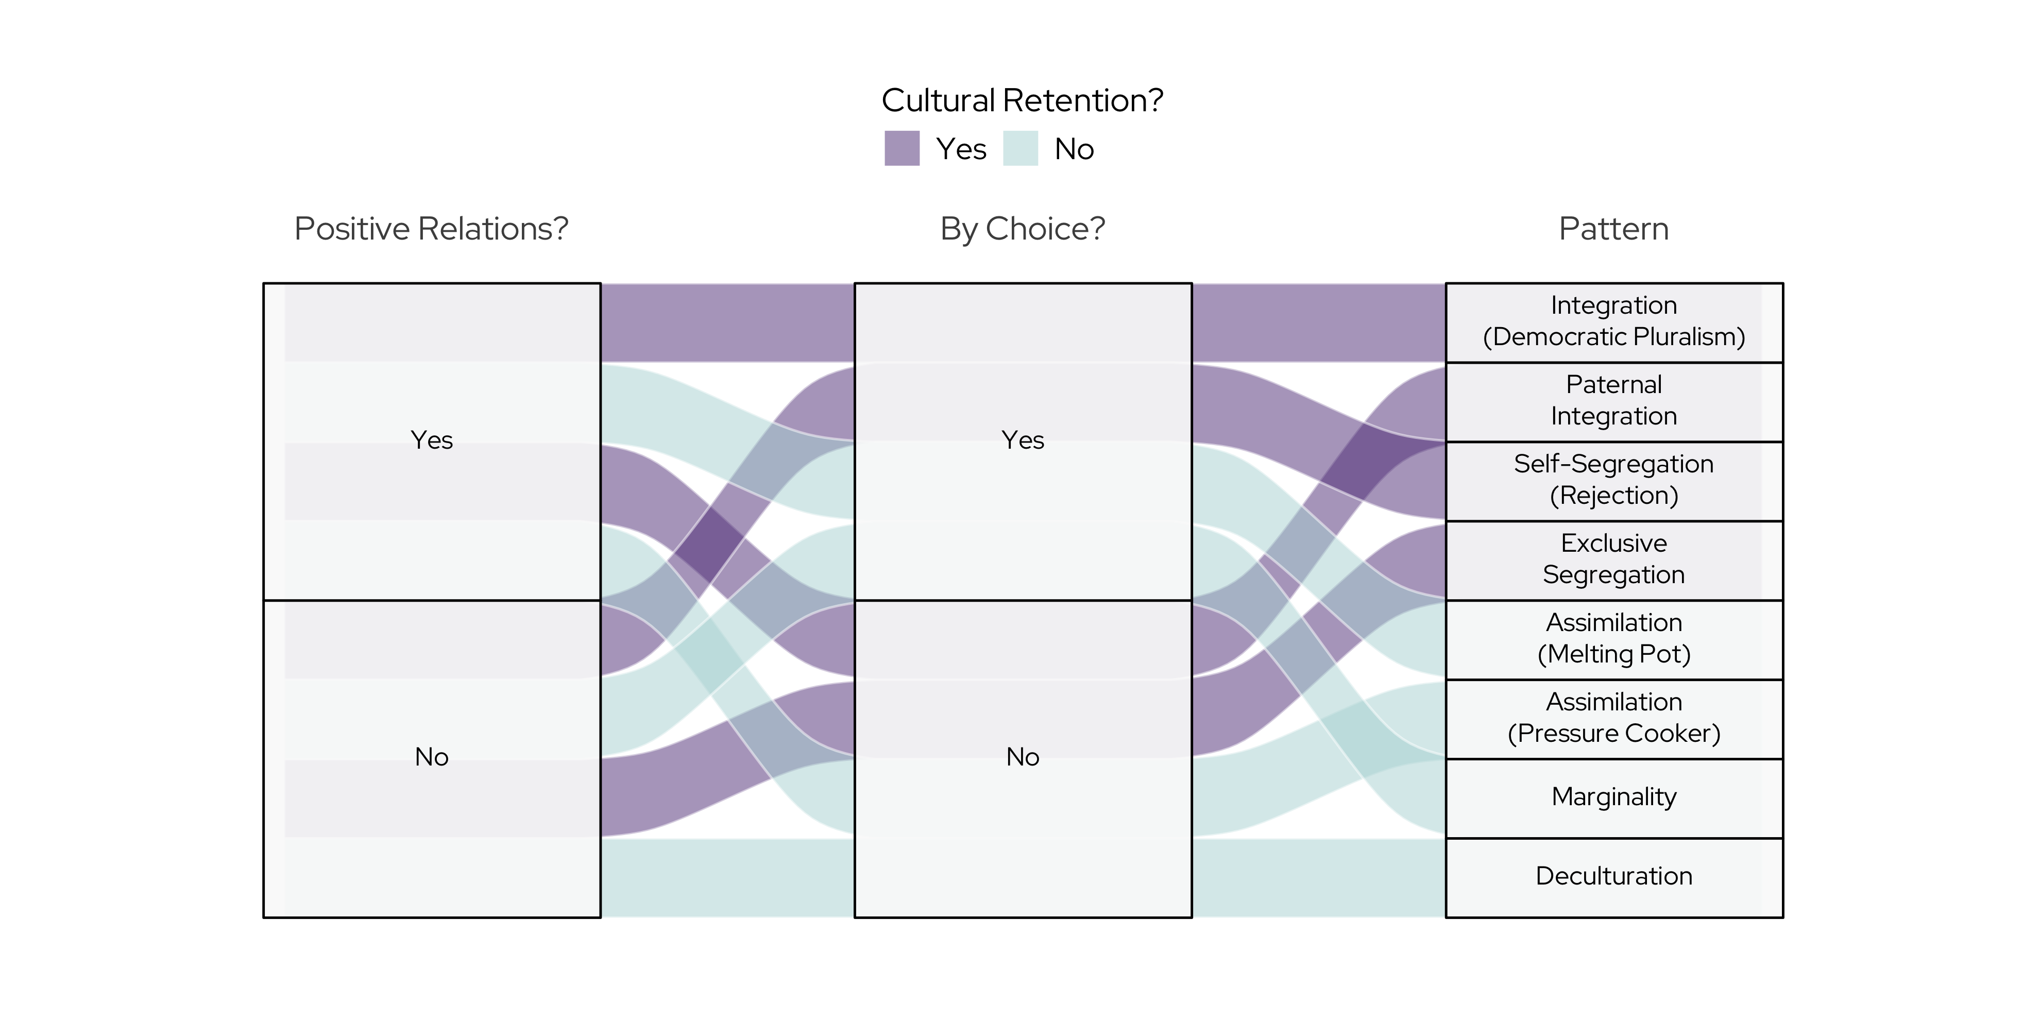This screenshot has width=2040, height=1020.
Task: Click the purple flow entering Integration box
Action: click(x=1319, y=322)
